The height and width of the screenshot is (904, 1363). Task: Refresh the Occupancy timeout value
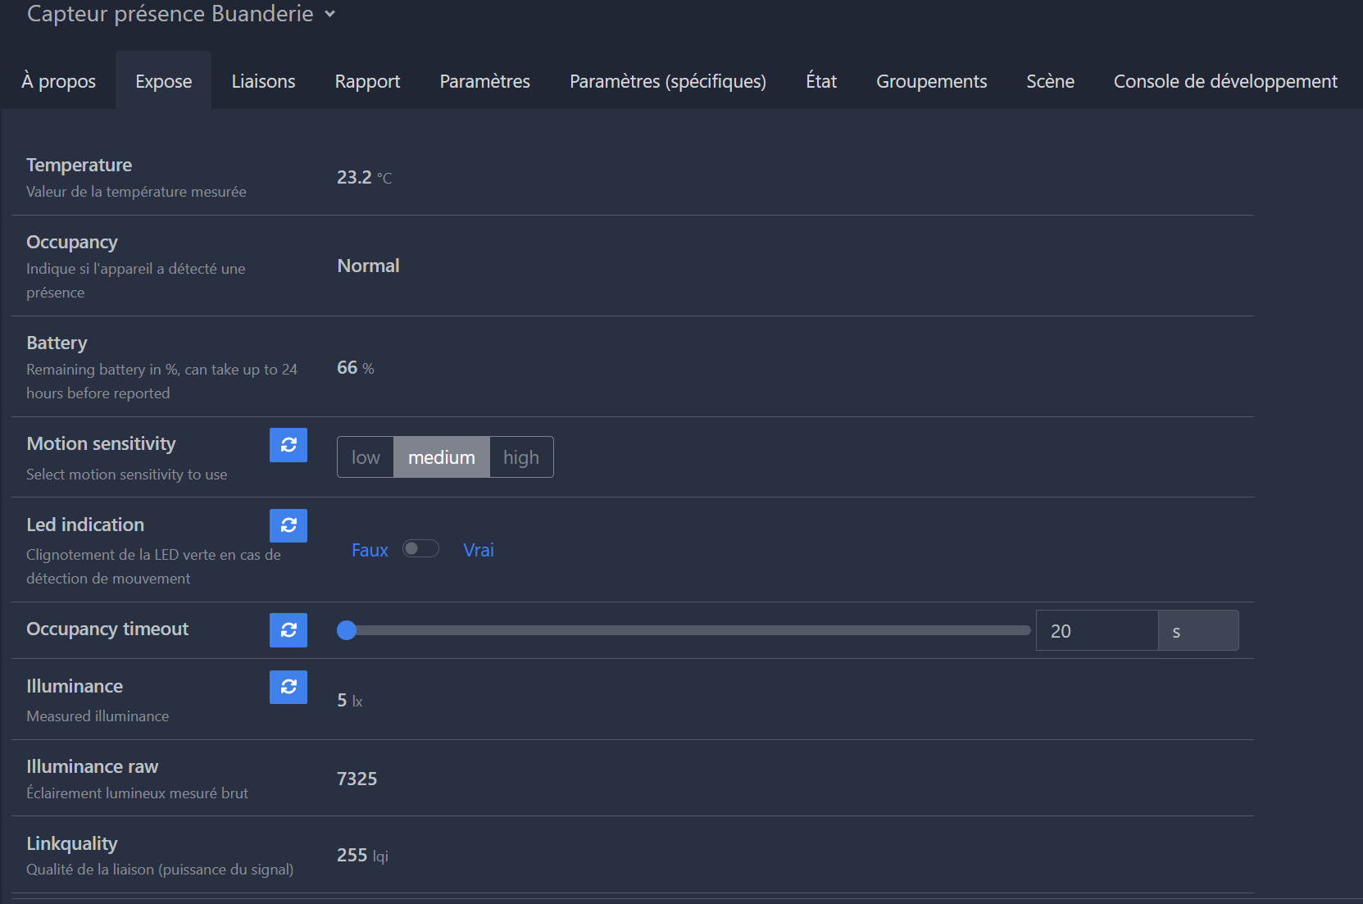point(289,630)
